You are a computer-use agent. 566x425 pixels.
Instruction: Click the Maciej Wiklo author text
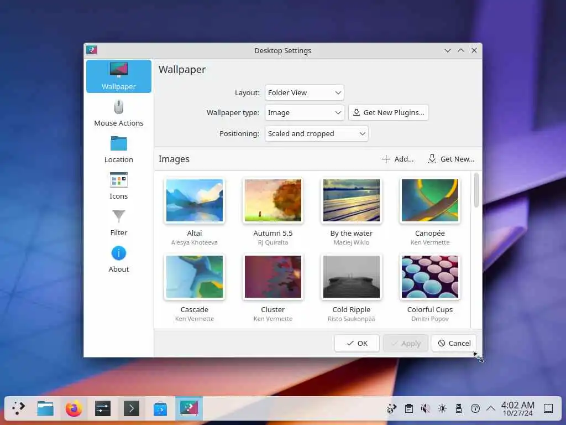[351, 242]
